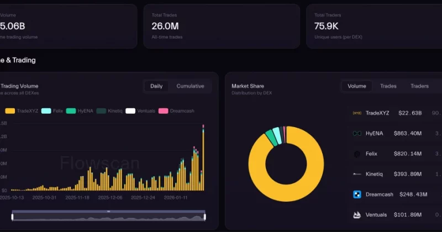Click the TradeXYZ logo icon in market share list
Screen dimensions: 442x232
[x=357, y=113]
